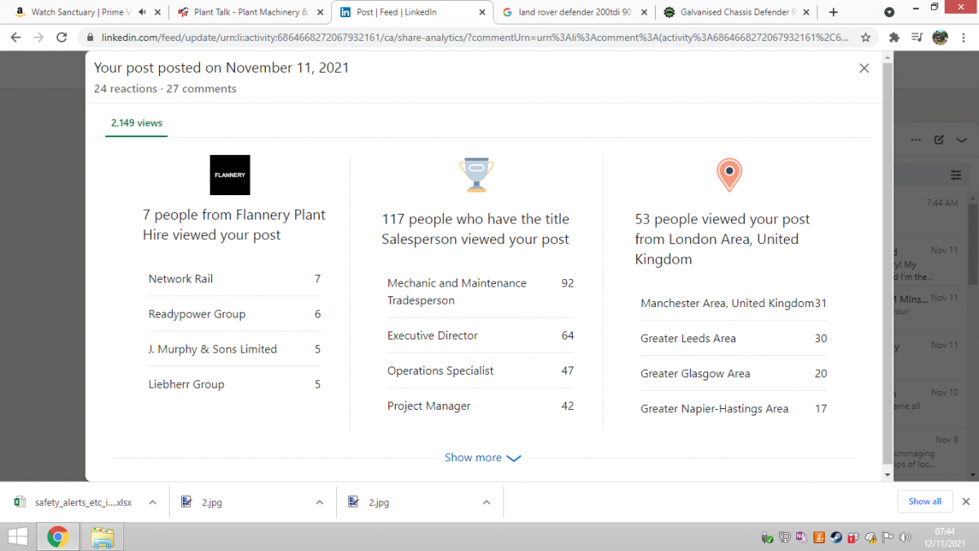The height and width of the screenshot is (551, 979).
Task: Click the Readypower Group row
Action: click(235, 313)
